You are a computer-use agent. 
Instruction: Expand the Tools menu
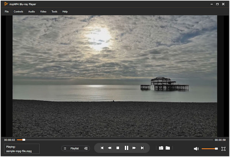[54, 11]
